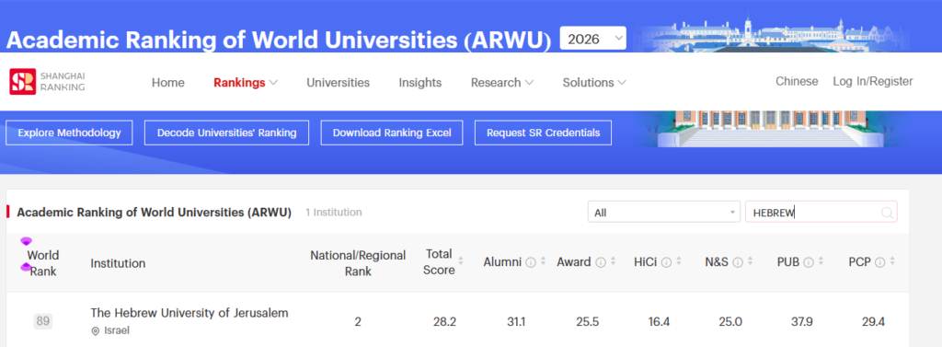
Task: Click the National/Regional Rank header
Action: coord(358,263)
